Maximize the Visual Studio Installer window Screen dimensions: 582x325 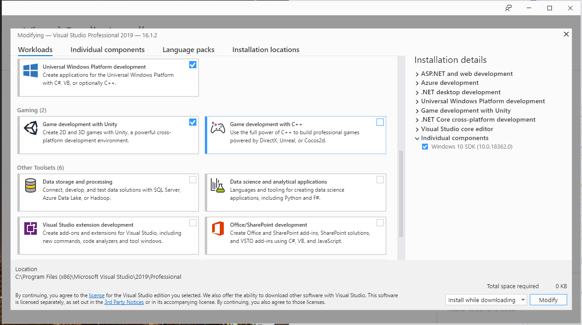point(549,8)
